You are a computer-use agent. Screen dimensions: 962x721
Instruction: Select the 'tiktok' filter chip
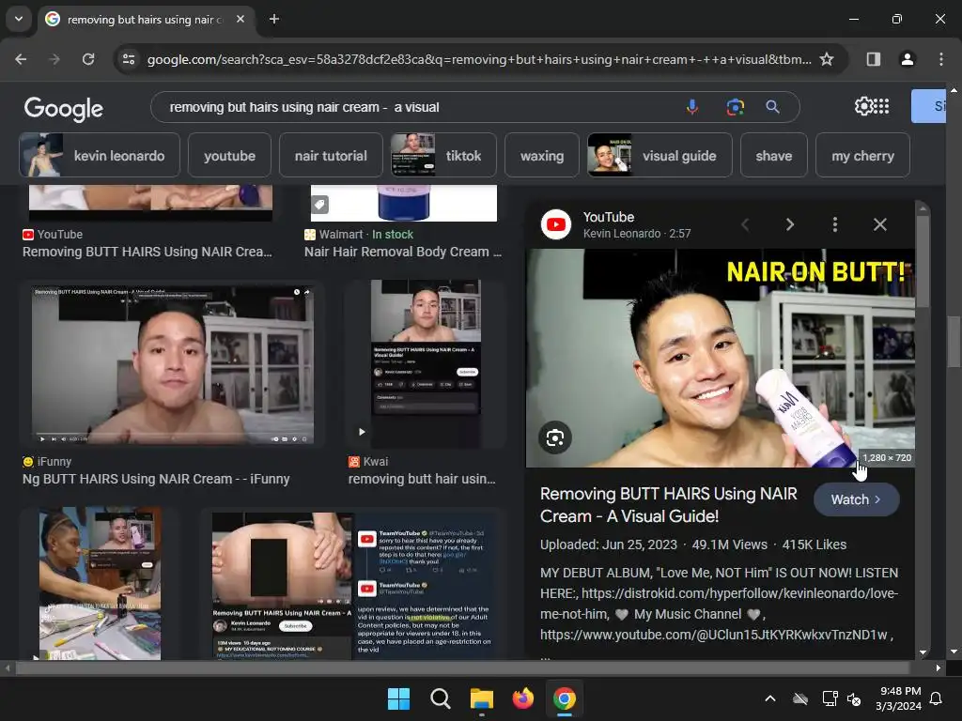[443, 156]
